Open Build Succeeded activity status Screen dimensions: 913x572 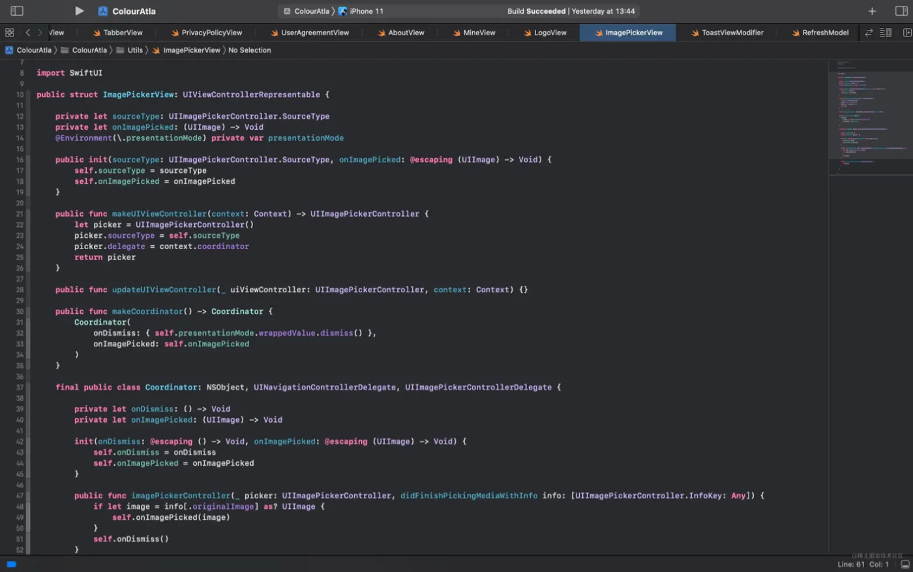[571, 11]
